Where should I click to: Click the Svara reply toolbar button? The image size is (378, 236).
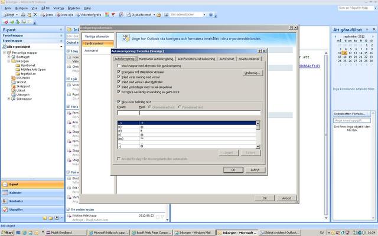(47, 15)
